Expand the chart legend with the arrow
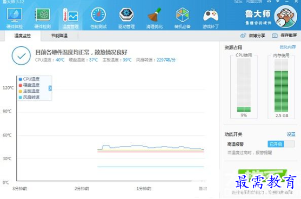The image size is (301, 199). (x=50, y=88)
